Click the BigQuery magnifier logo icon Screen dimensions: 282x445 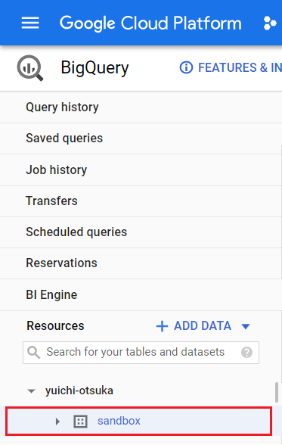tap(30, 68)
